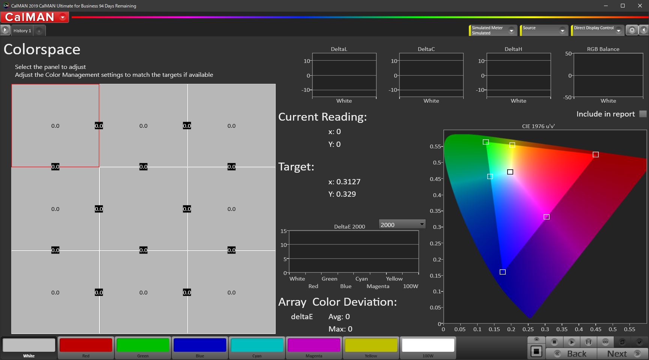This screenshot has width=649, height=360.
Task: Click the infinity continuous read icon
Action: point(605,342)
